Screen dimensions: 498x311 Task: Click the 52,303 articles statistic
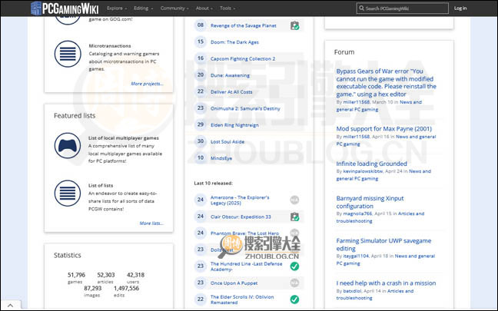(106, 277)
